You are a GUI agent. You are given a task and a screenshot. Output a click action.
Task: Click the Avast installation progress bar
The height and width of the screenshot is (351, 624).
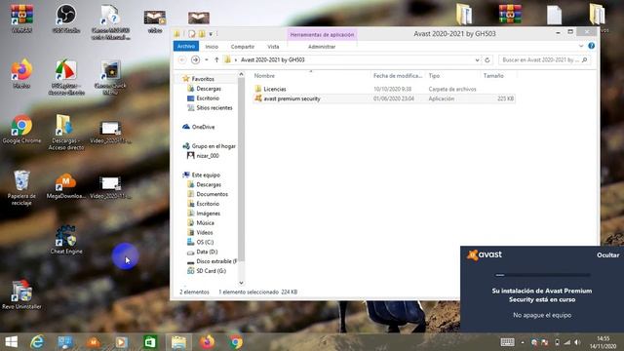[542, 275]
